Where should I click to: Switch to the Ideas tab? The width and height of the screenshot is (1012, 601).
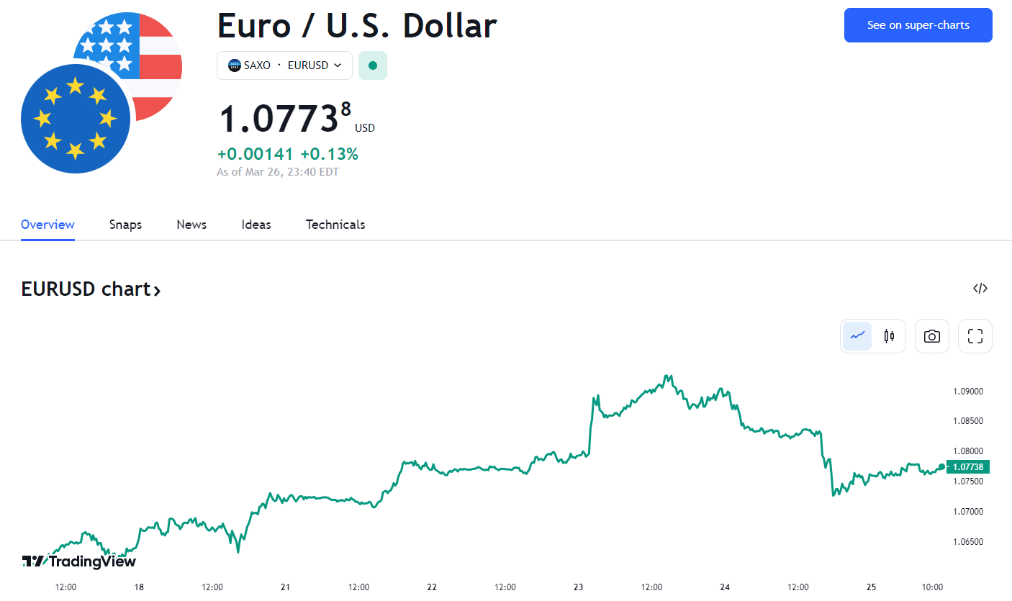[256, 225]
